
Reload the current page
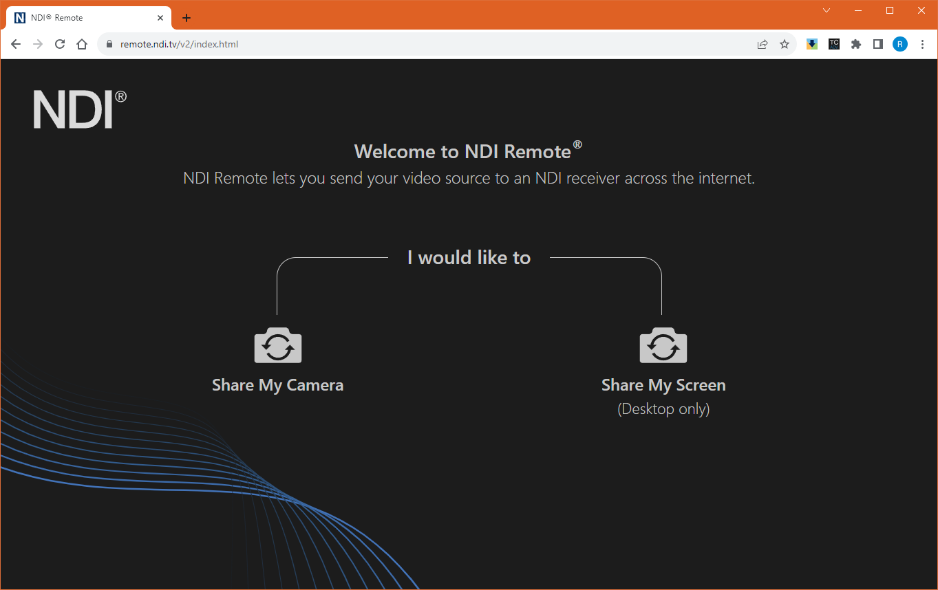click(x=60, y=44)
